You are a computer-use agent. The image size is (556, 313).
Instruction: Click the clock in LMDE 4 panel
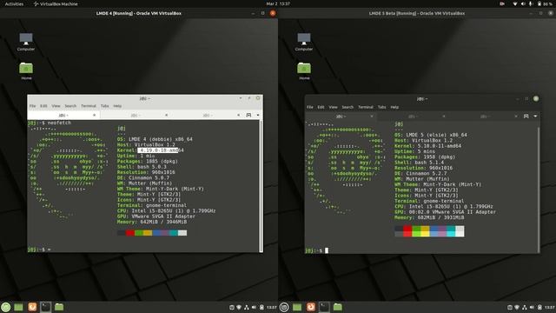point(272,307)
